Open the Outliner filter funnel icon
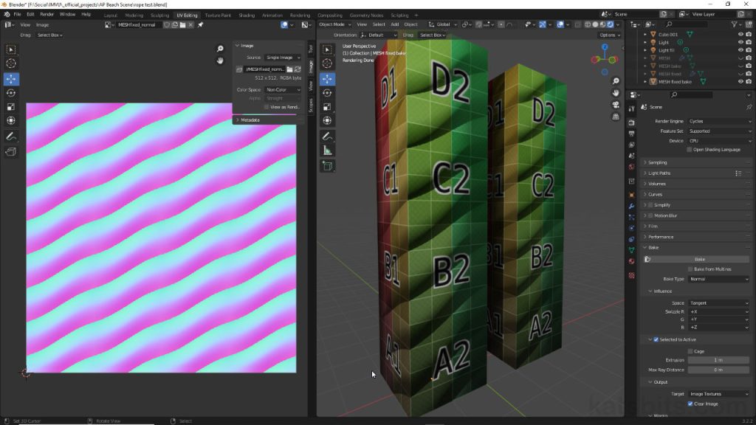Screen dimensions: 756x425 (735, 24)
